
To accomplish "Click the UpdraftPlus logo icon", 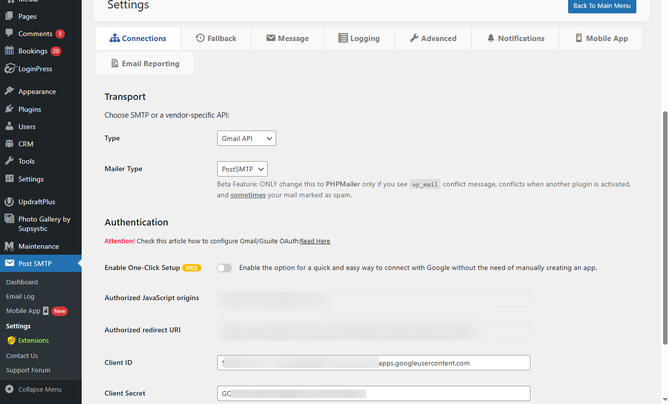I will pos(9,202).
